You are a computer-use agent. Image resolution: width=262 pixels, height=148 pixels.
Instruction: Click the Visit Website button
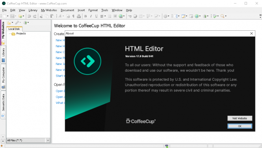point(240,118)
